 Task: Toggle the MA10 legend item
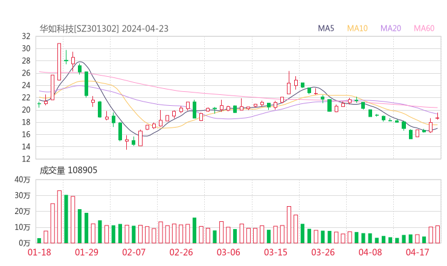(357, 28)
